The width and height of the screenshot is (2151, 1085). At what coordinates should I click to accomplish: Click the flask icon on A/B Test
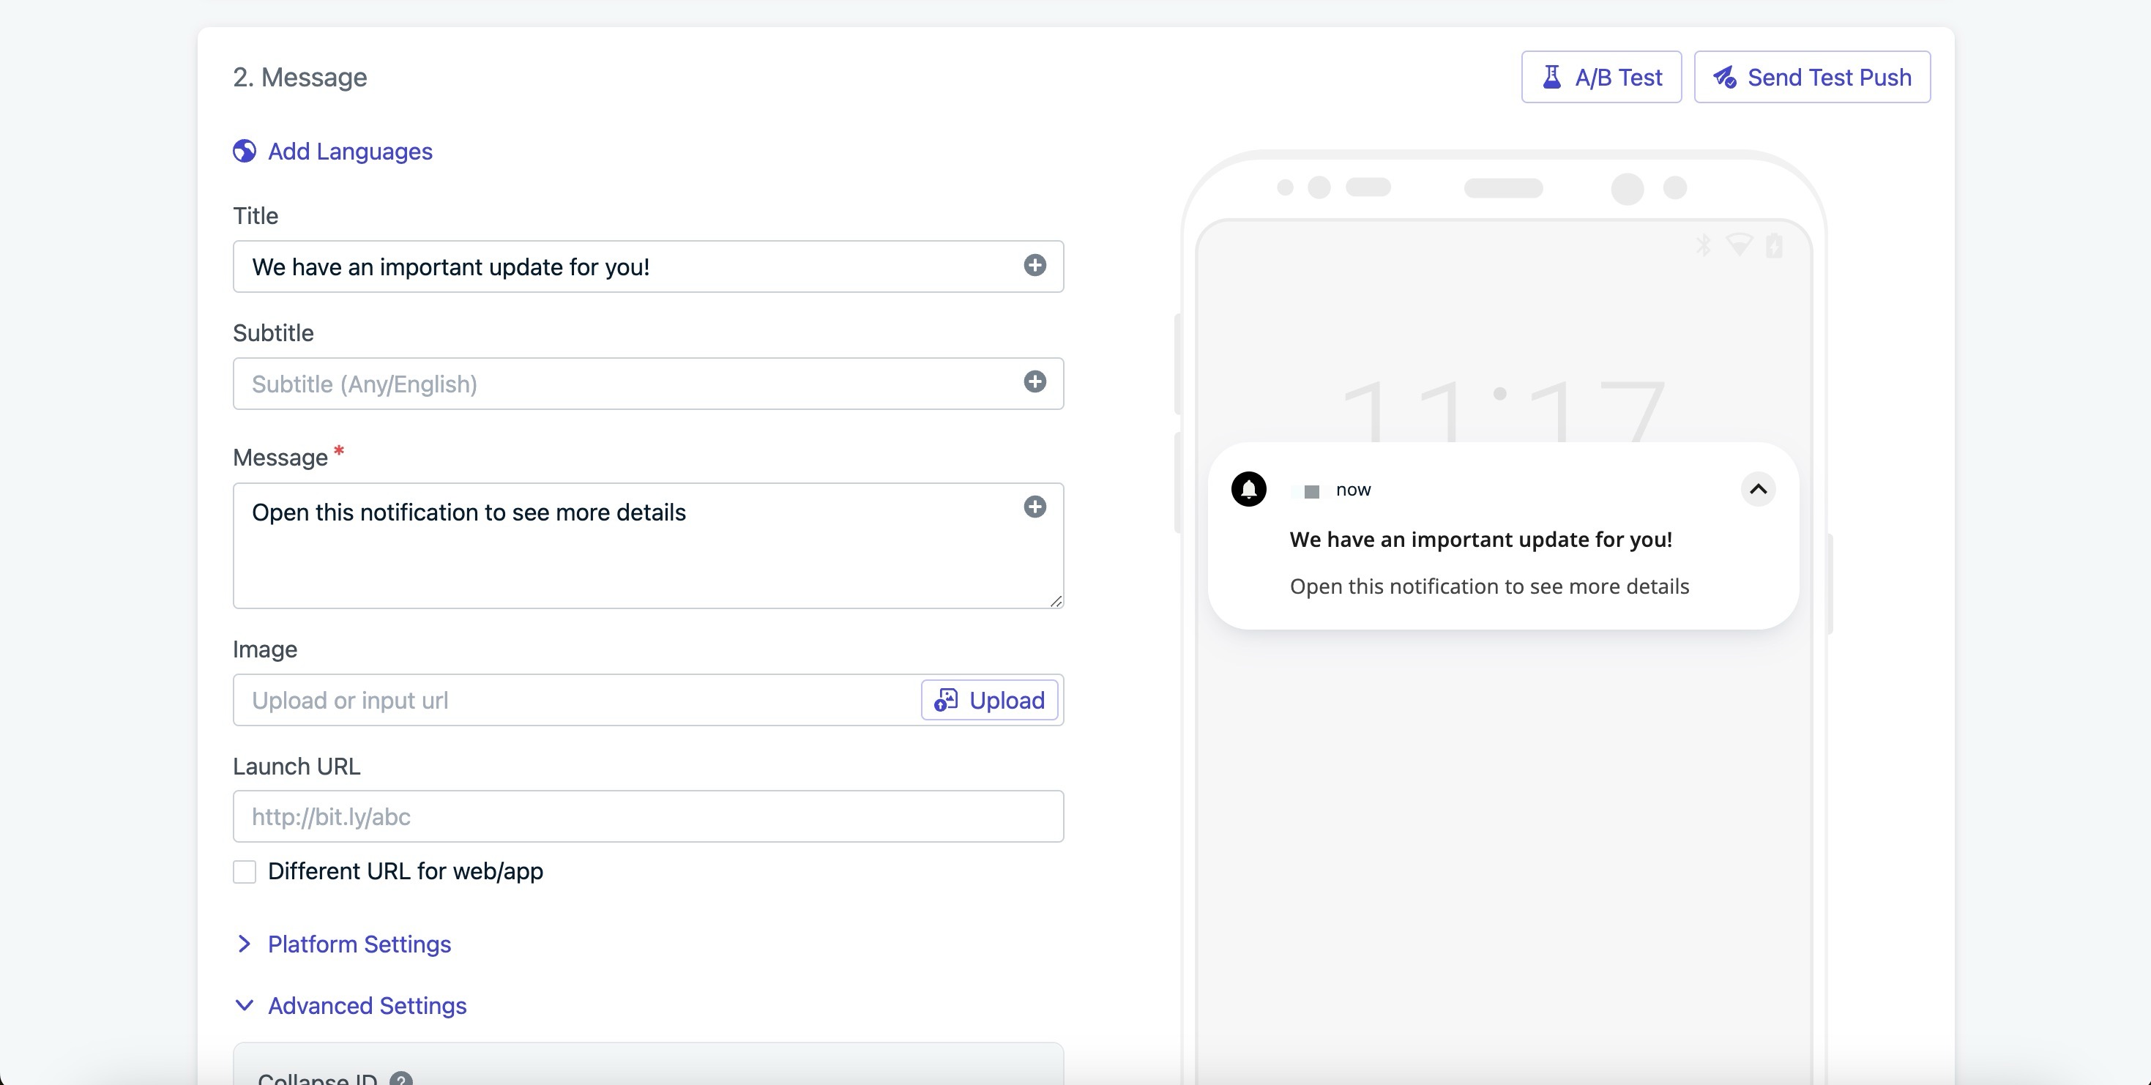[1551, 77]
